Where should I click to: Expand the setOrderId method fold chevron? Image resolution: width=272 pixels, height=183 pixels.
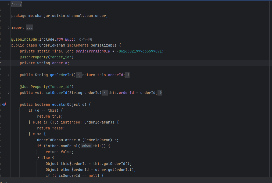click(x=9, y=93)
